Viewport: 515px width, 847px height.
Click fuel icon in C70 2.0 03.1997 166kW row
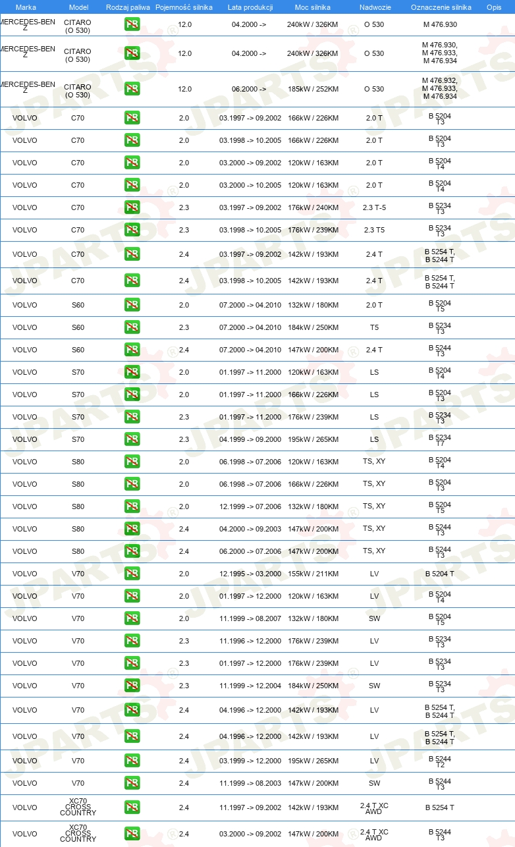pyautogui.click(x=132, y=118)
